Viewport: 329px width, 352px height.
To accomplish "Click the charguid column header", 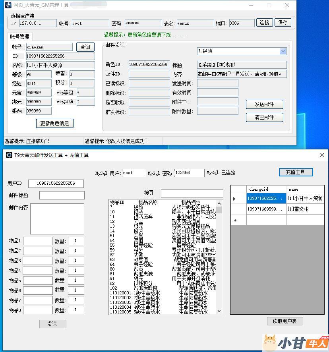I will coord(266,189).
